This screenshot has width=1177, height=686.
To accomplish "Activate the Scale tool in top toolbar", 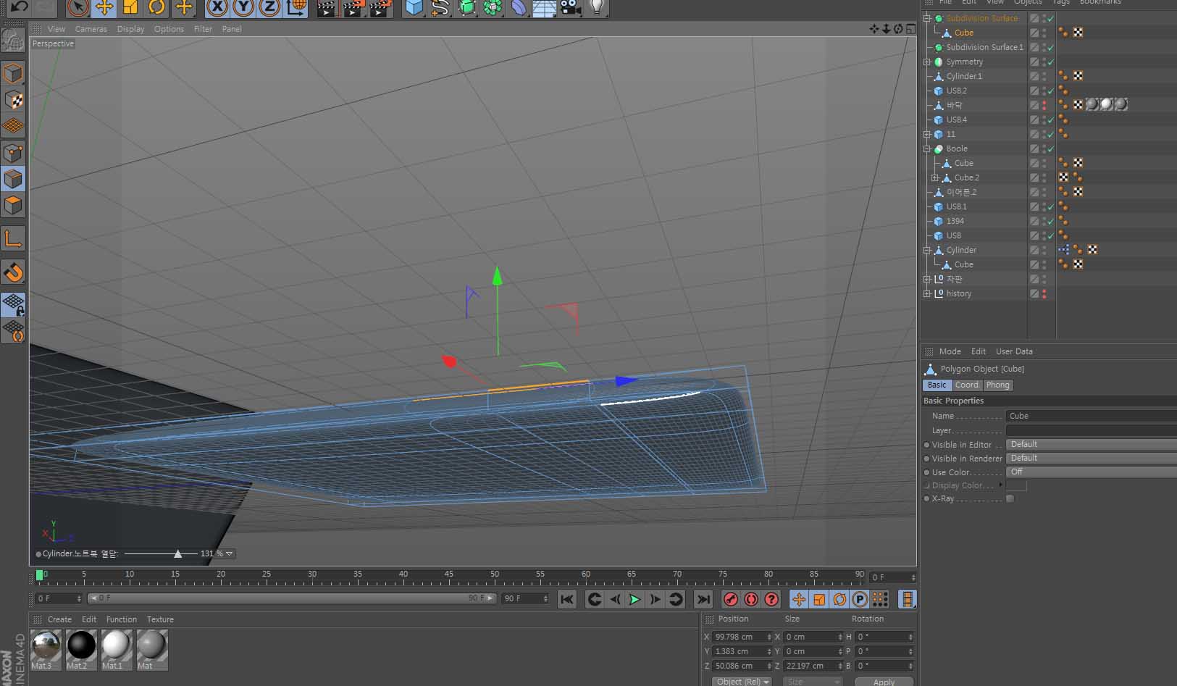I will pyautogui.click(x=130, y=8).
